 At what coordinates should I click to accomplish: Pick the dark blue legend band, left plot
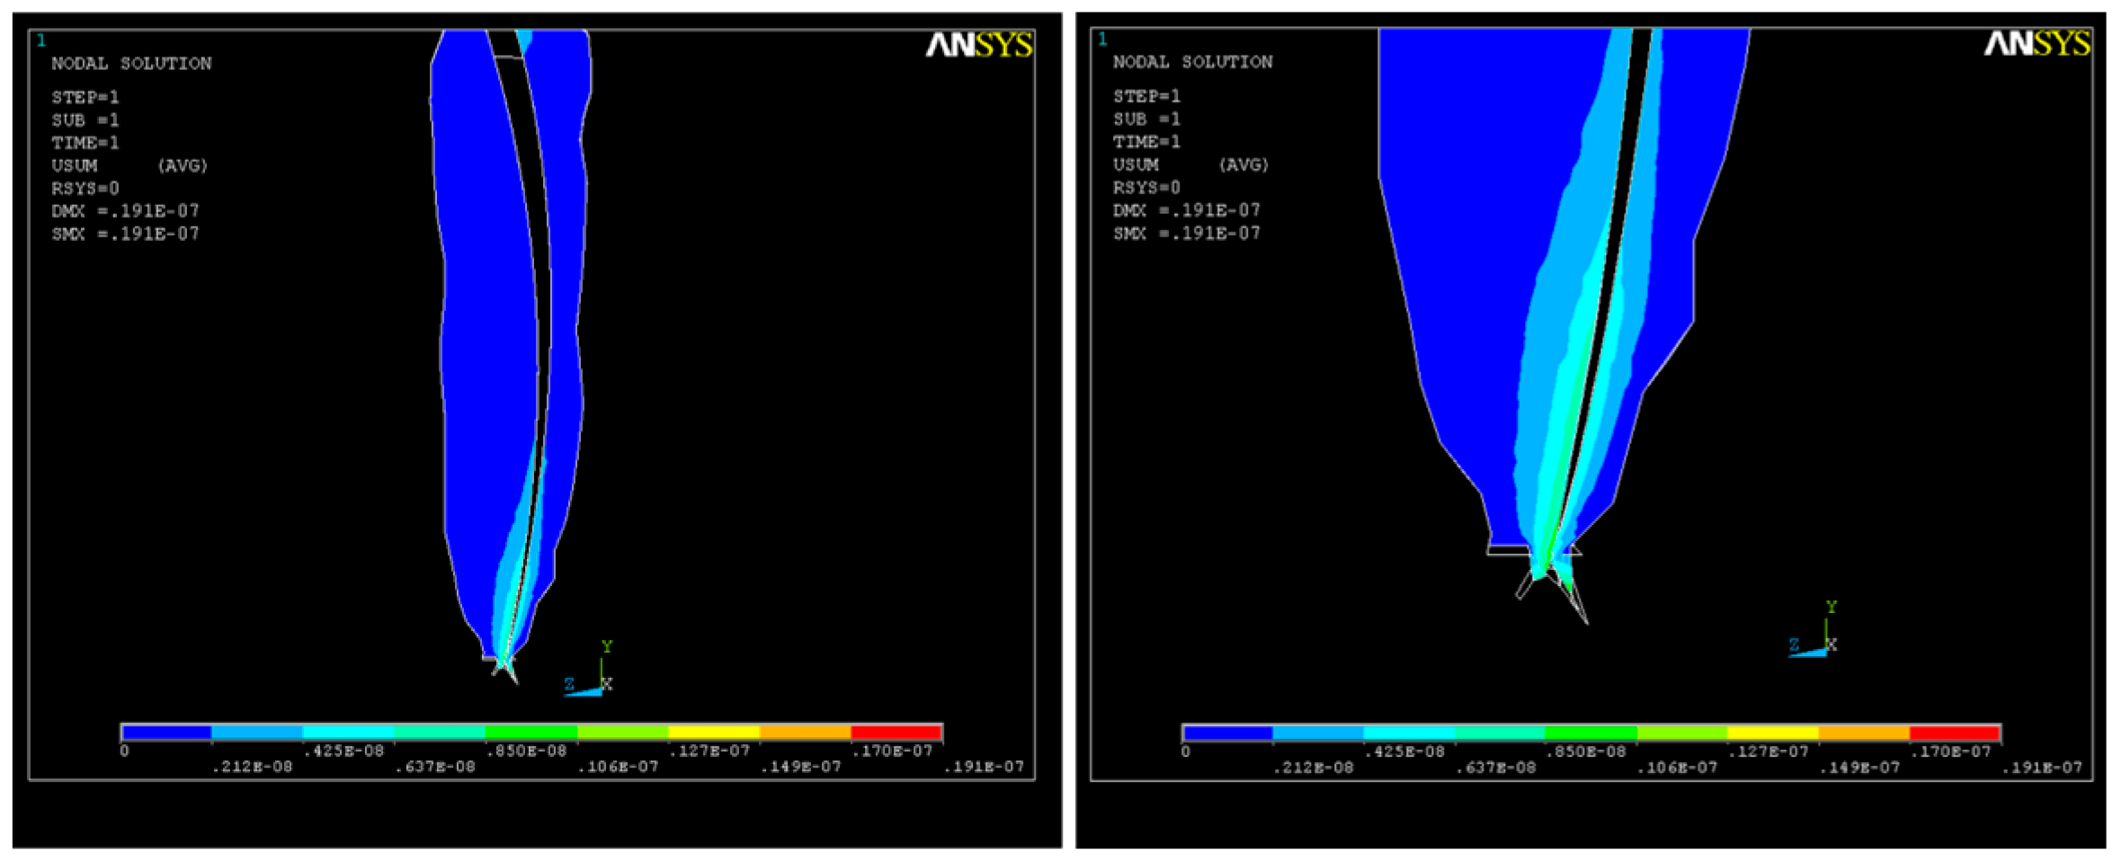click(x=167, y=733)
